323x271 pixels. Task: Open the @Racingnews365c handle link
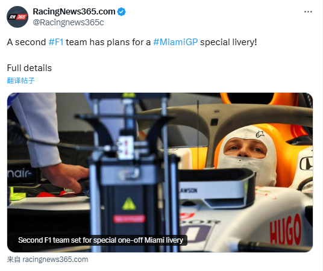pos(68,22)
